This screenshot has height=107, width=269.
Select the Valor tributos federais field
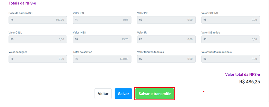(x=166, y=59)
